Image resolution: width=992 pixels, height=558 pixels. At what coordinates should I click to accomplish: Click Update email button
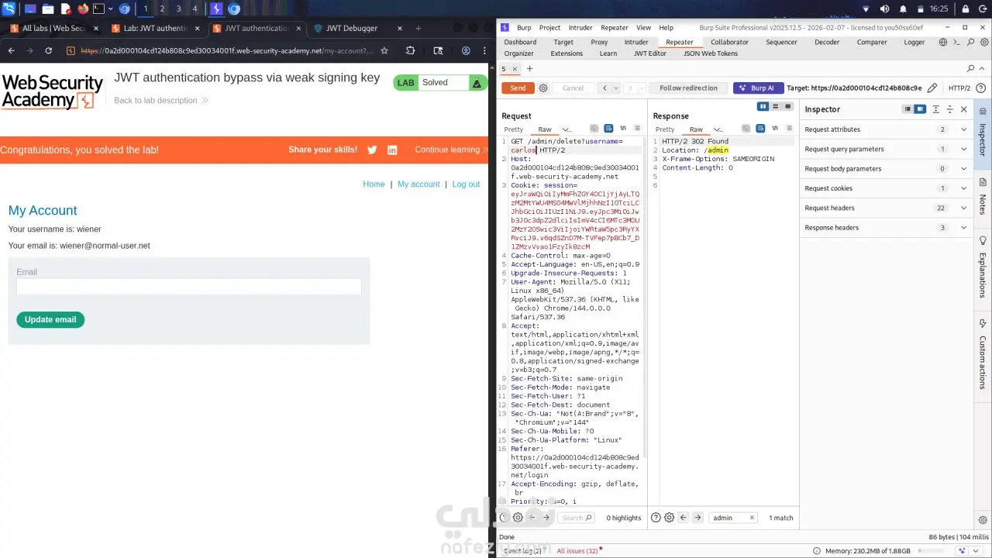coord(50,319)
